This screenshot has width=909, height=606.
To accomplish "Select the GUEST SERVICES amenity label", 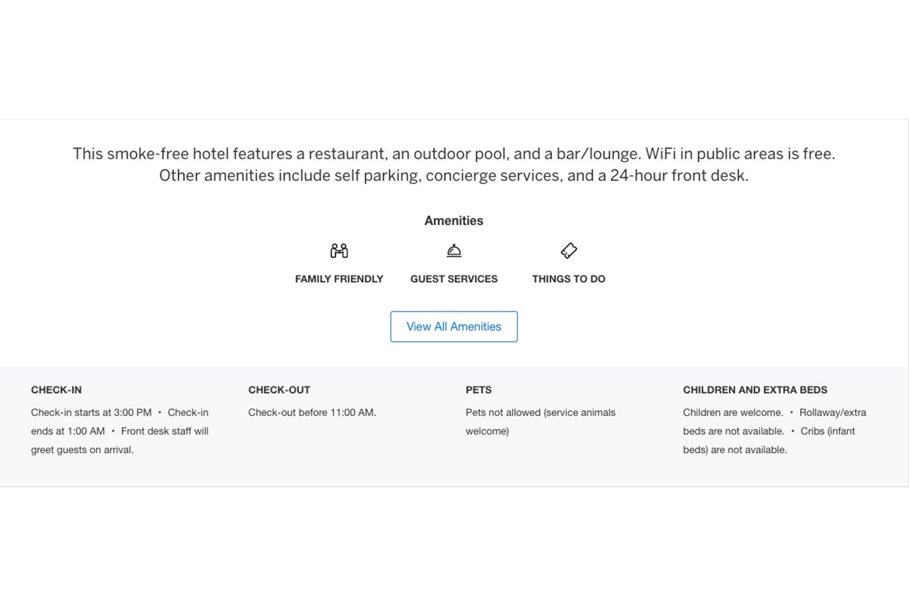I will click(x=454, y=279).
